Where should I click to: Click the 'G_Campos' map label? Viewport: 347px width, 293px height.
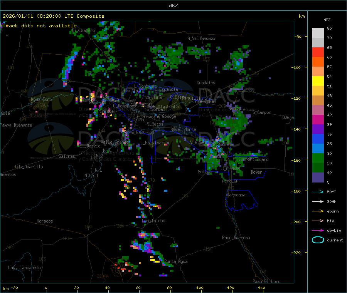(262, 112)
